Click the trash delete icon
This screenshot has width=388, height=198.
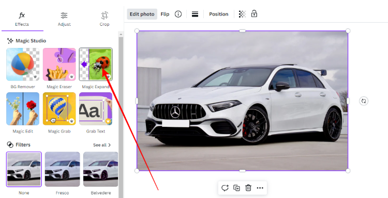click(x=248, y=188)
